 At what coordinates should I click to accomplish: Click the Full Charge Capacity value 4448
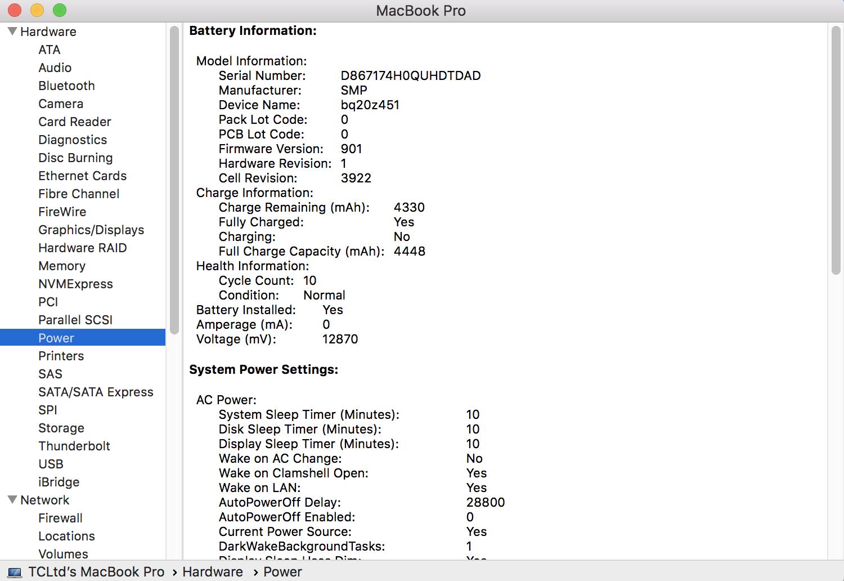coord(410,251)
